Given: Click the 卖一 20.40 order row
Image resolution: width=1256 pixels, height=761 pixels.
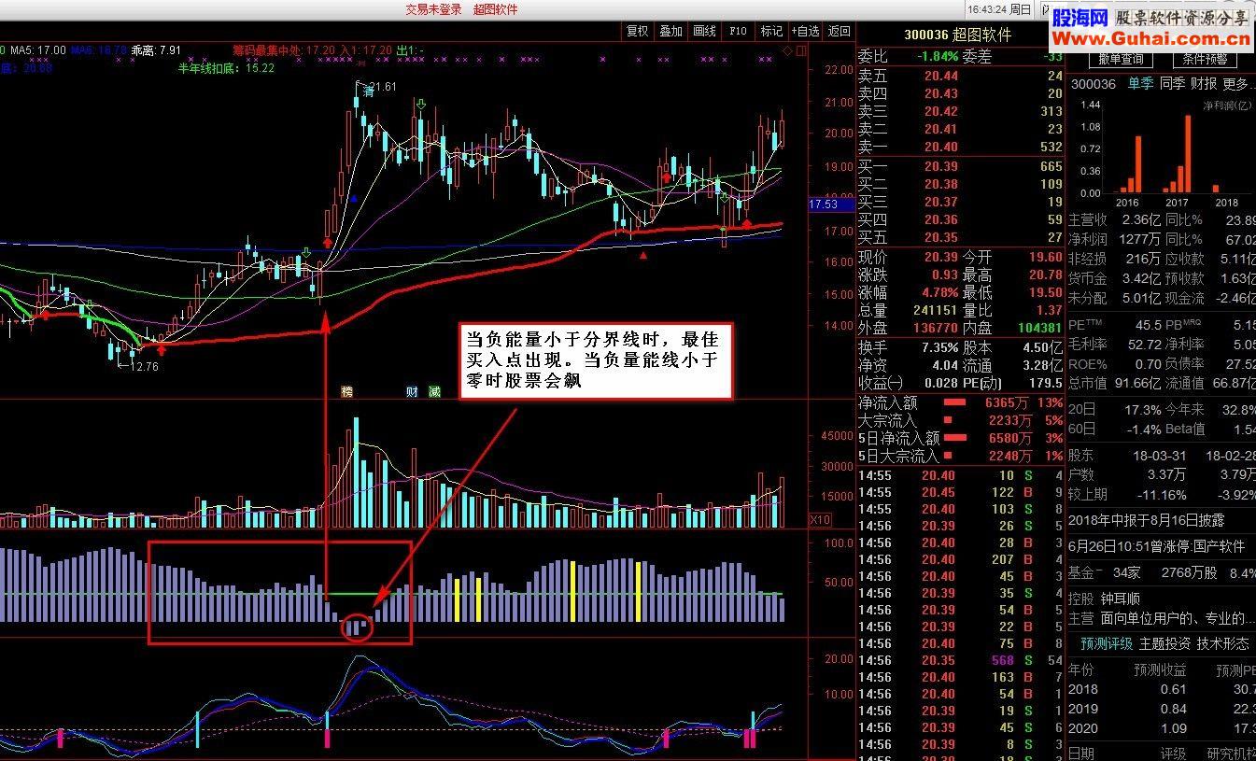Looking at the screenshot, I should point(960,147).
